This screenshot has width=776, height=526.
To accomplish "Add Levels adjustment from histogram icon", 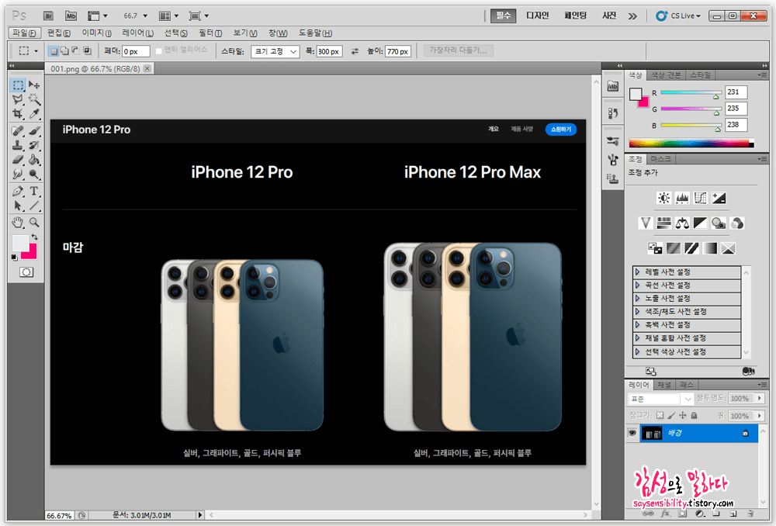I will click(x=682, y=199).
